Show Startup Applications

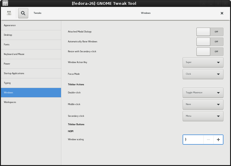[31, 73]
